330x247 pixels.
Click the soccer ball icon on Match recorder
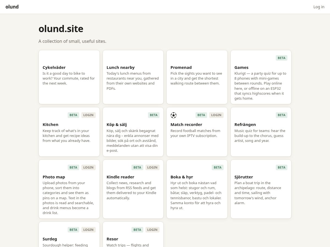tap(174, 115)
